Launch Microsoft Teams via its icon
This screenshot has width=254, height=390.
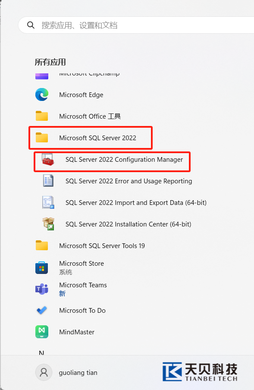click(x=42, y=289)
